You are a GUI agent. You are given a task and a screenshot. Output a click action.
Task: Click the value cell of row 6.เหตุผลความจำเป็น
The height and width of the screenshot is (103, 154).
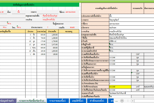tap(132, 35)
